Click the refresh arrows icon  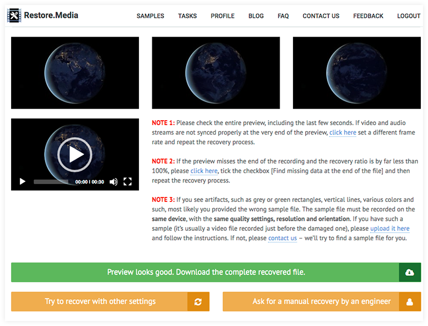[198, 302]
